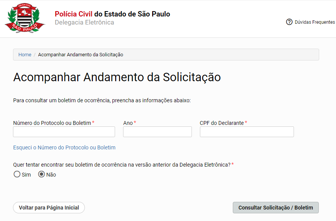Click Voltar para Página Inicial
This screenshot has width=336, height=221.
coord(49,207)
